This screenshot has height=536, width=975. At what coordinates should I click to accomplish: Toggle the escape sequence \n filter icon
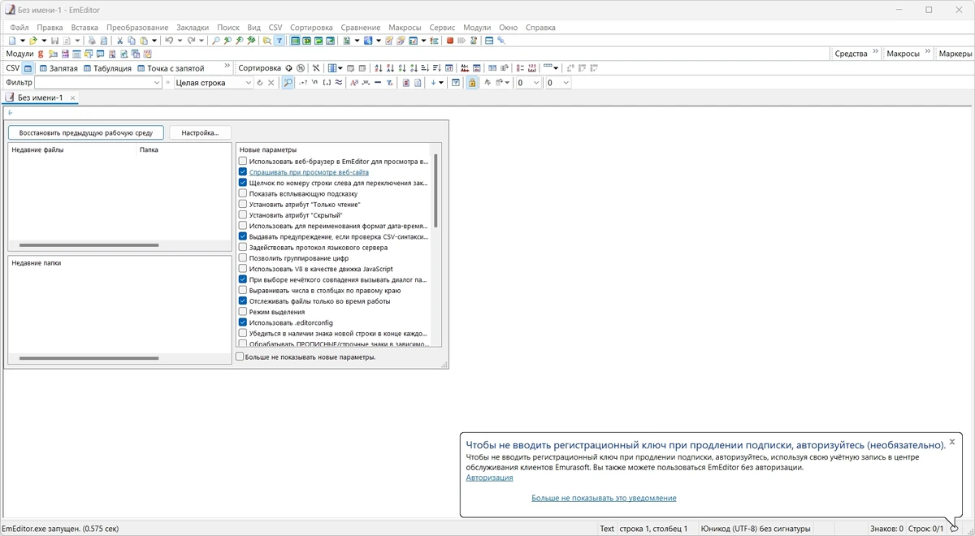click(x=314, y=83)
